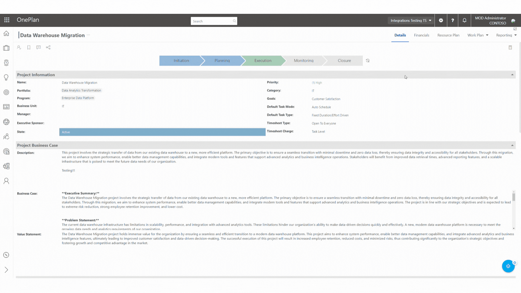The height and width of the screenshot is (293, 521).
Task: Open the comments icon below project title
Action: [x=39, y=47]
